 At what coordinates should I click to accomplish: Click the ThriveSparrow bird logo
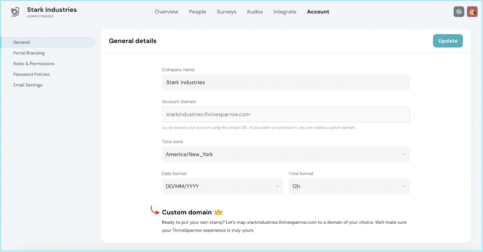(x=15, y=12)
